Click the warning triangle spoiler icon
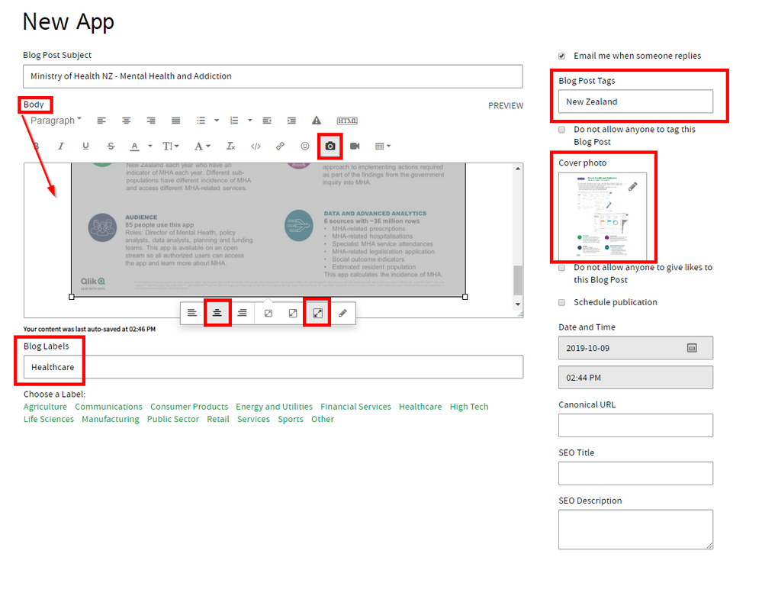This screenshot has width=762, height=599. point(317,120)
